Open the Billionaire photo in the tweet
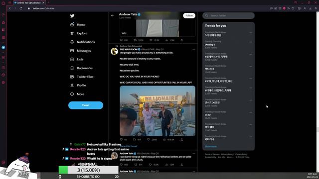319x179 pixels. (158, 111)
